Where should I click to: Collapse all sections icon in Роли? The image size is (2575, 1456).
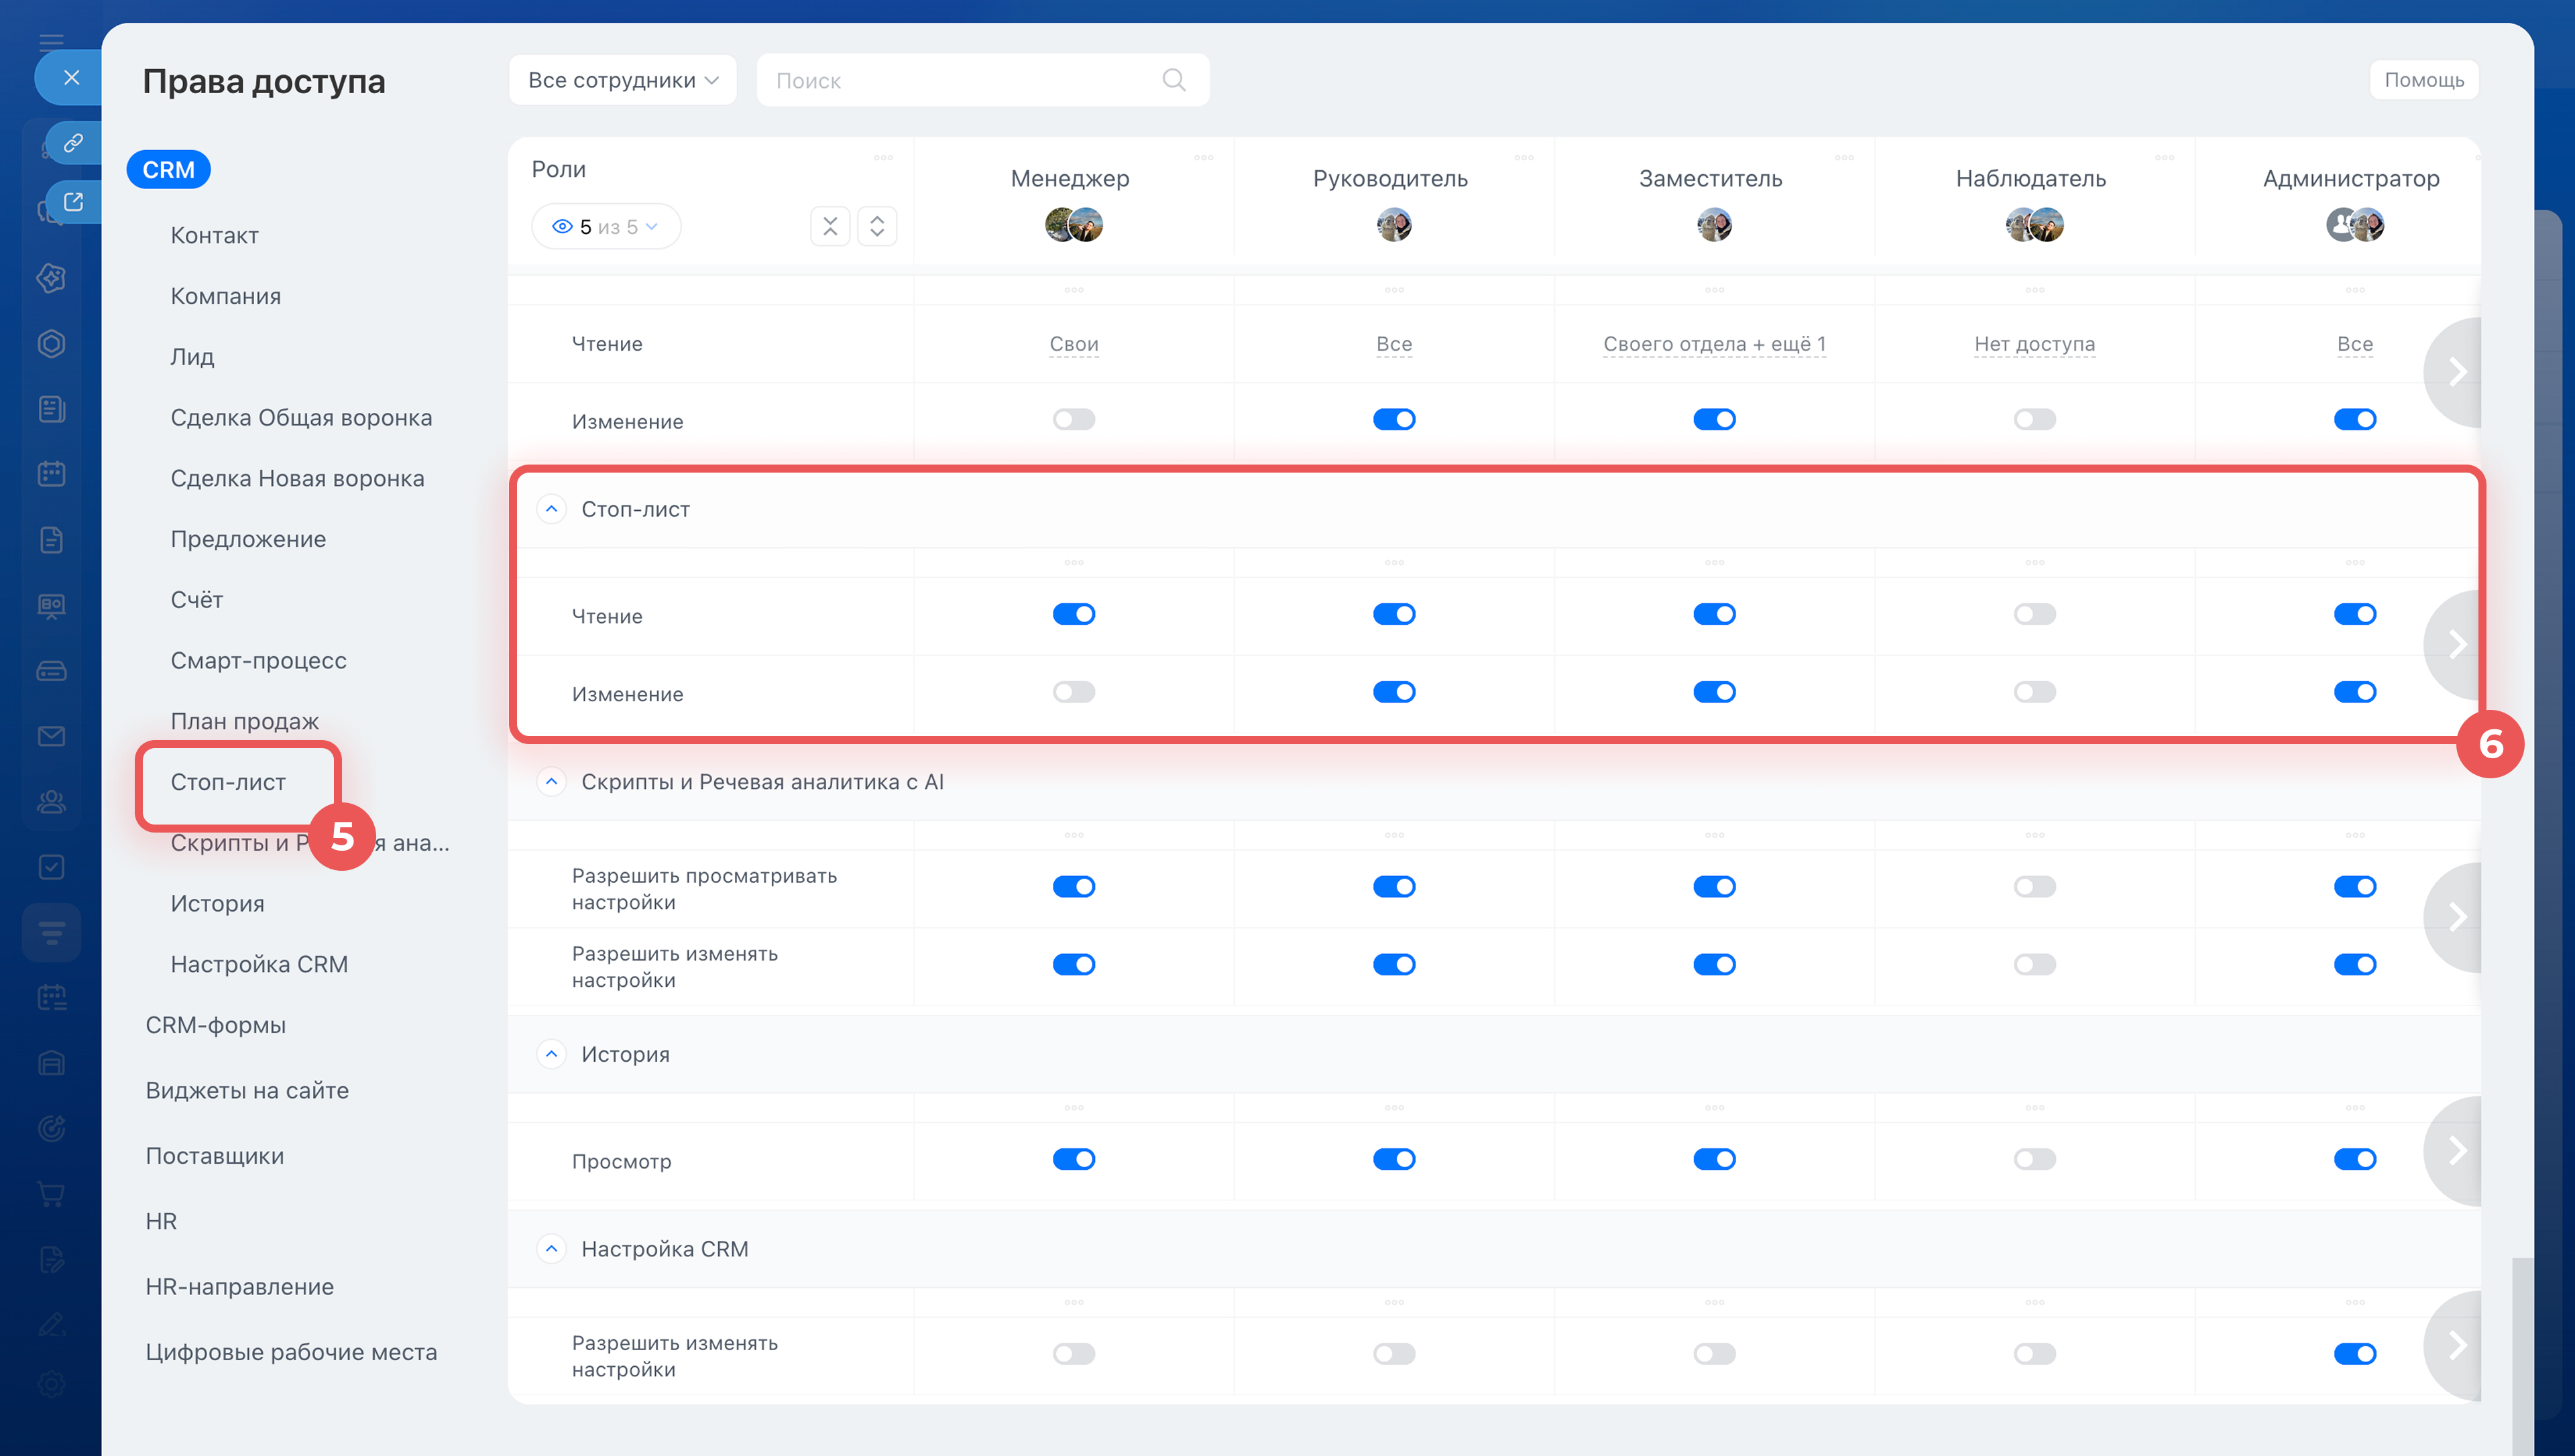(x=830, y=227)
